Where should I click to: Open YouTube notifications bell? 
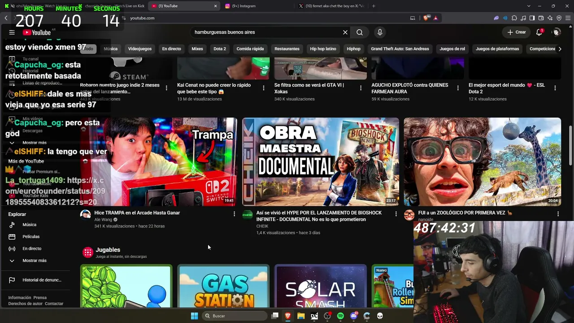(x=539, y=32)
